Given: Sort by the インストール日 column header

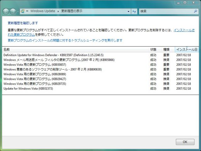Looking at the screenshot, I should [x=187, y=49].
